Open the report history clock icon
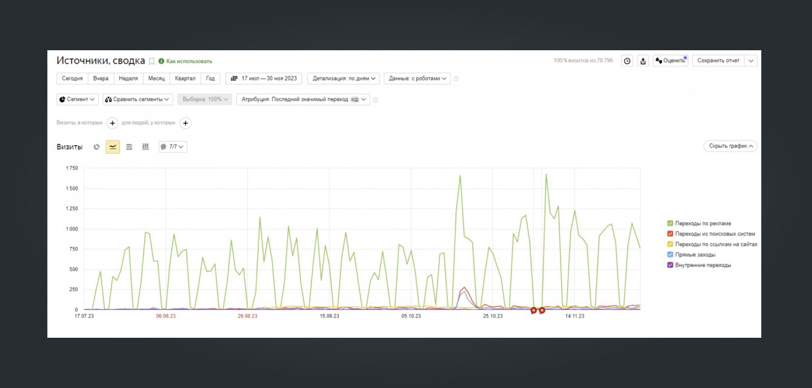 click(x=627, y=61)
